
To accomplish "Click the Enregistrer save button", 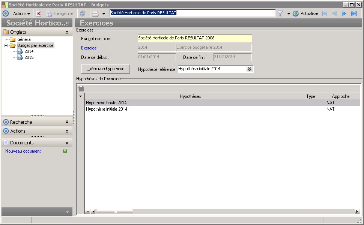I will click(x=60, y=13).
